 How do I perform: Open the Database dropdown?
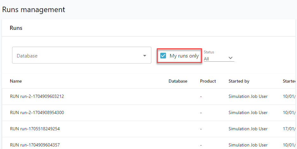pyautogui.click(x=81, y=56)
